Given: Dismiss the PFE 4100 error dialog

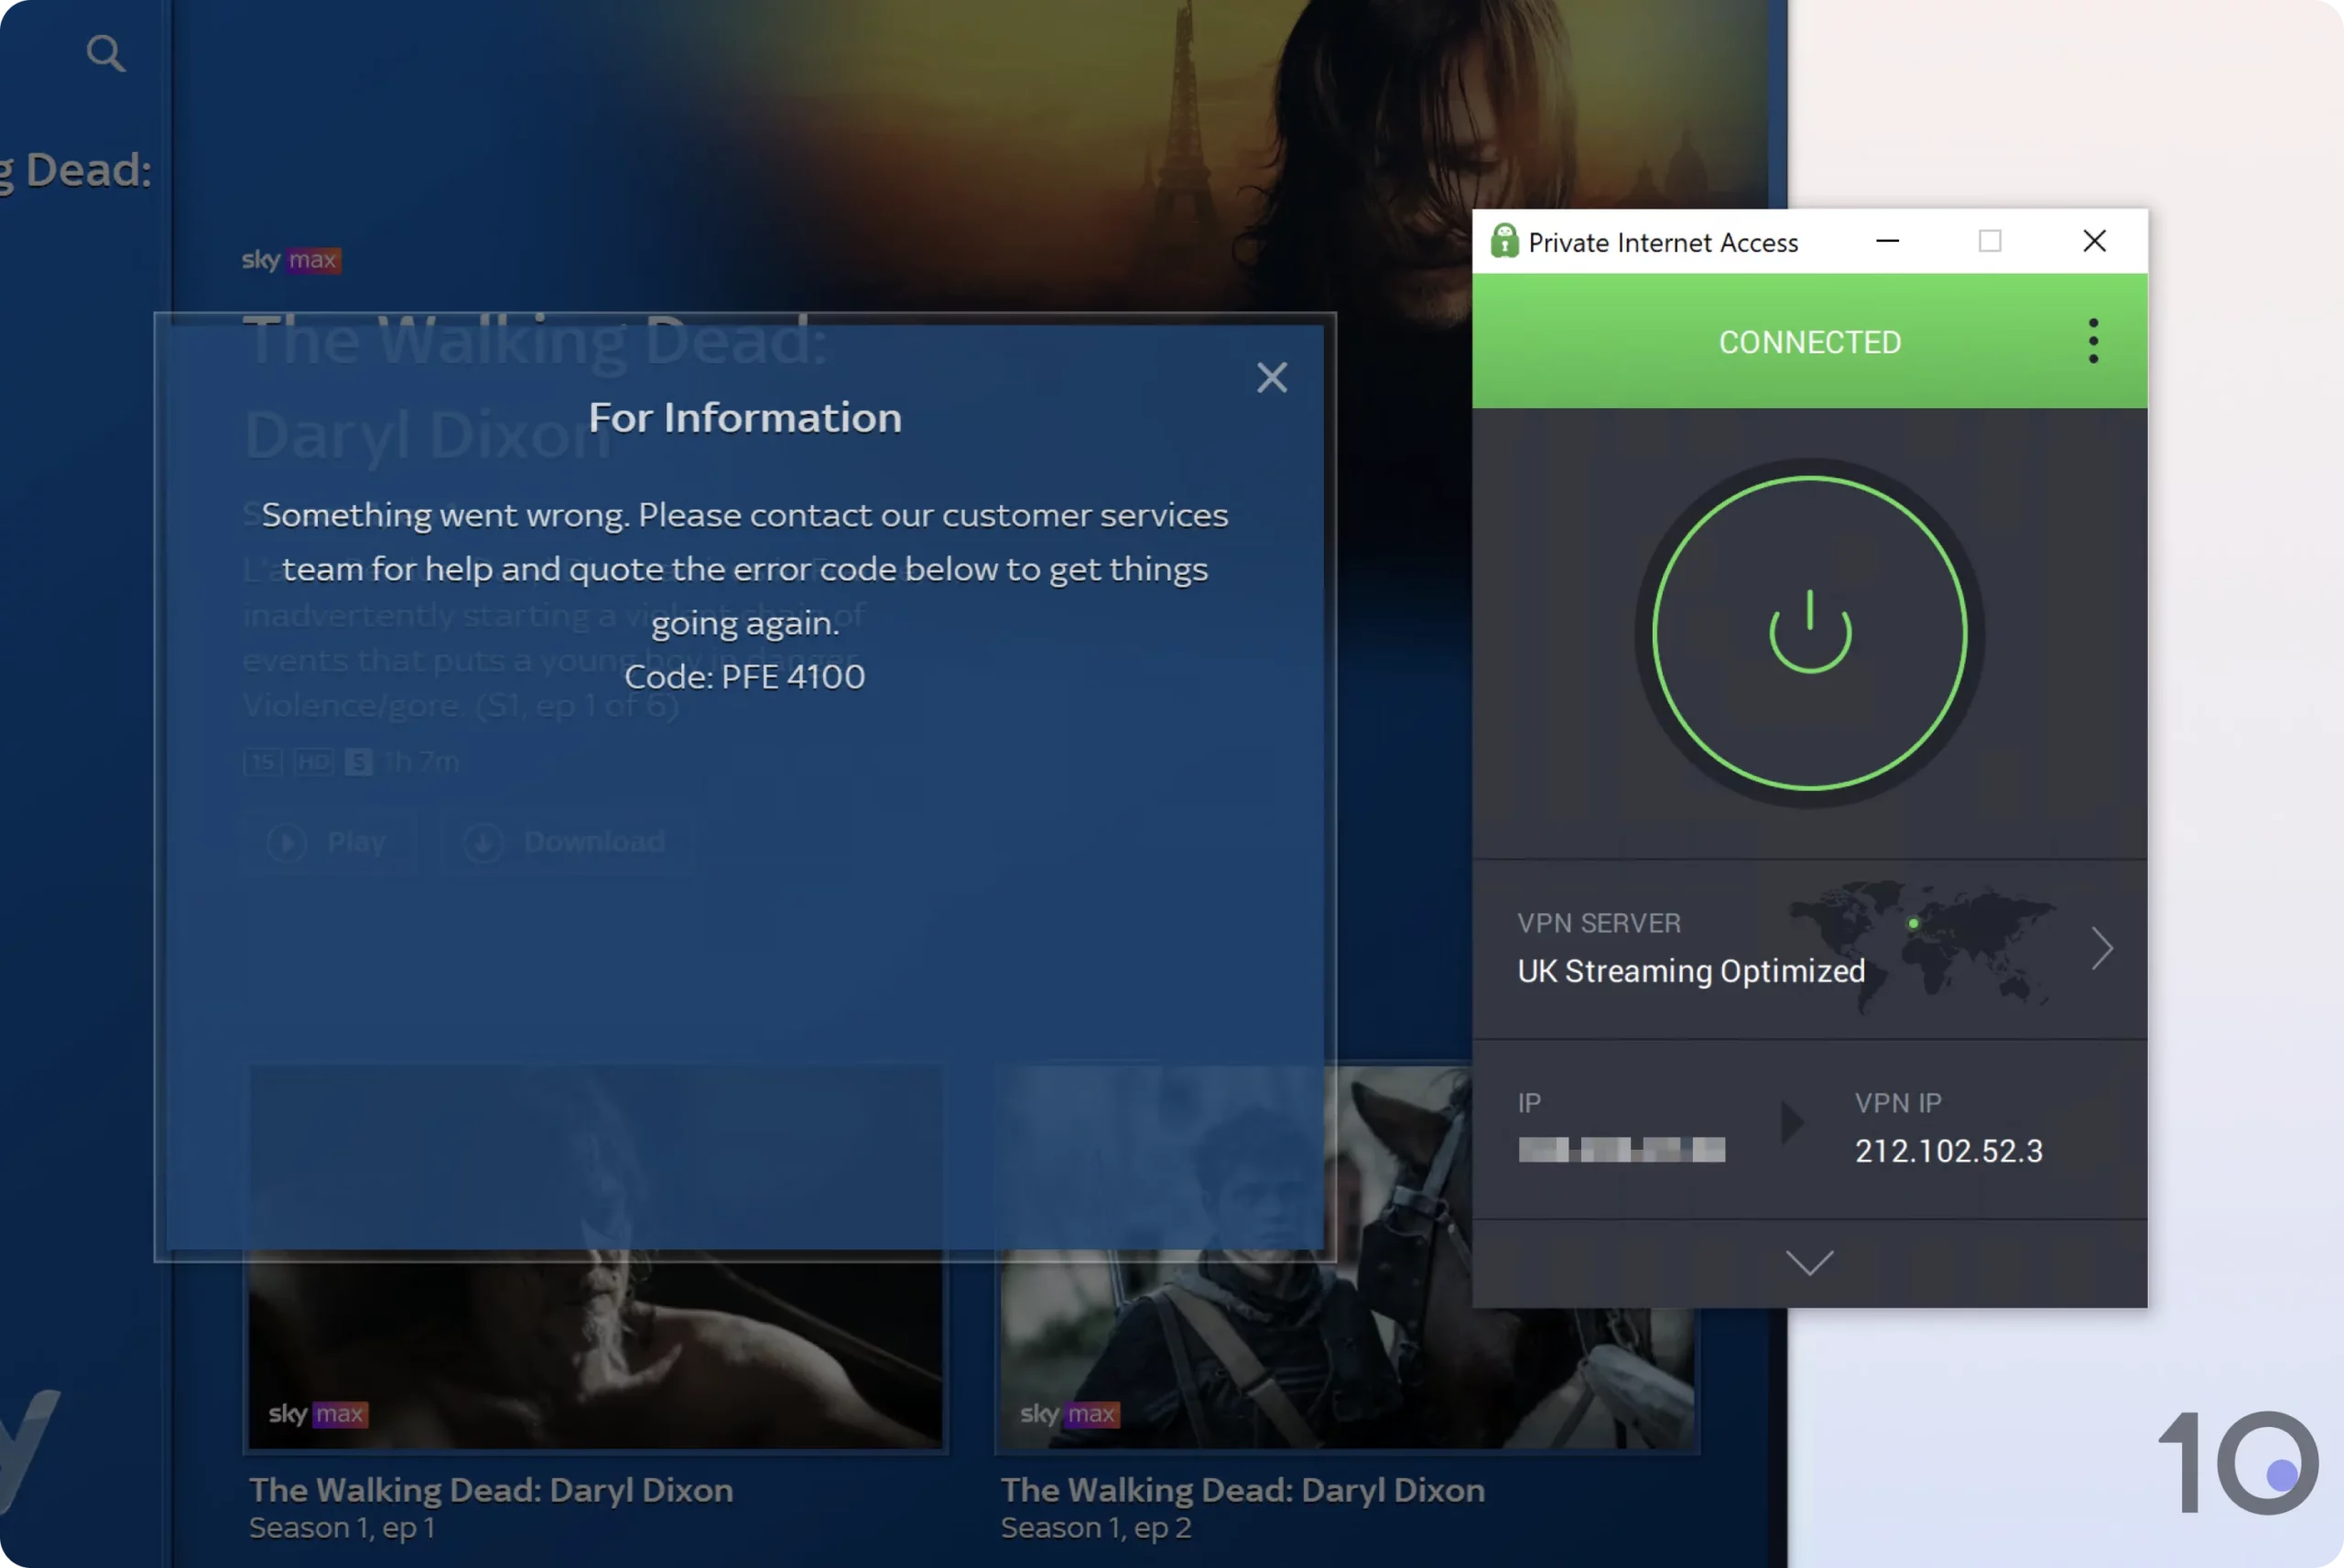Looking at the screenshot, I should tap(1272, 378).
